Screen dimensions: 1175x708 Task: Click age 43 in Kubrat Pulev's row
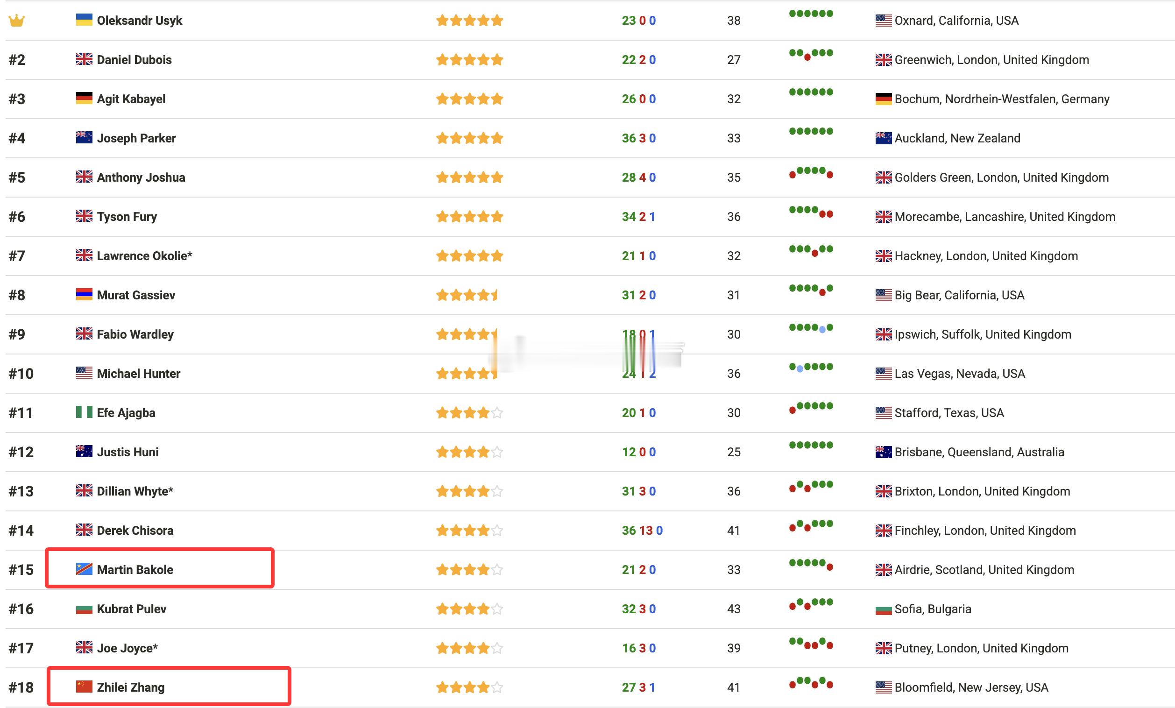[733, 609]
